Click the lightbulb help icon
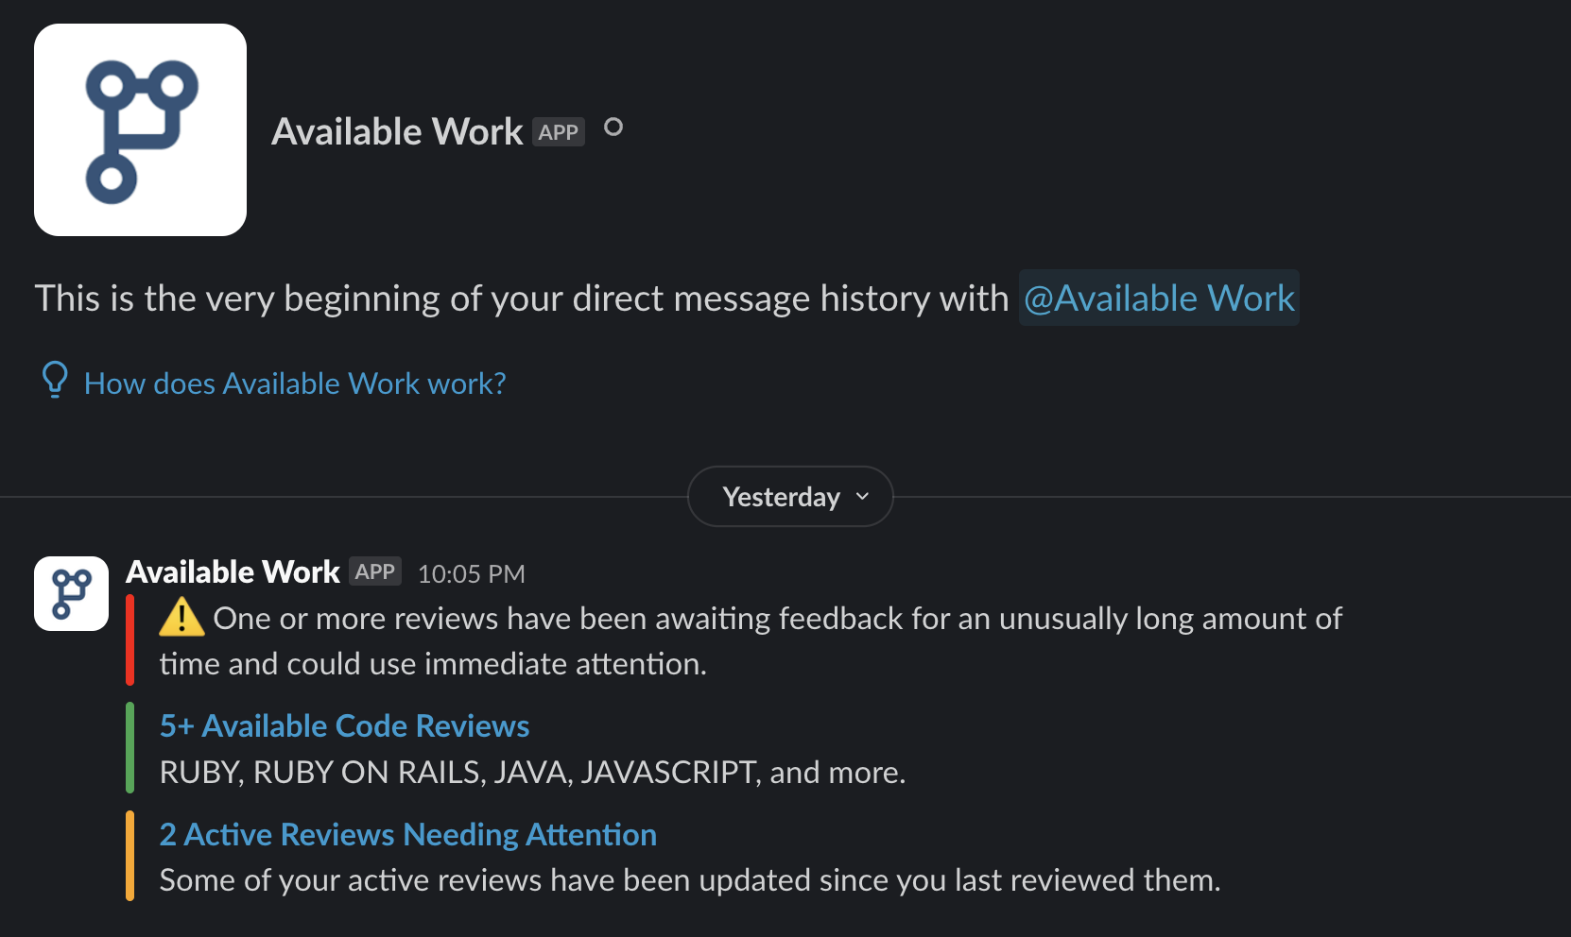 point(55,381)
